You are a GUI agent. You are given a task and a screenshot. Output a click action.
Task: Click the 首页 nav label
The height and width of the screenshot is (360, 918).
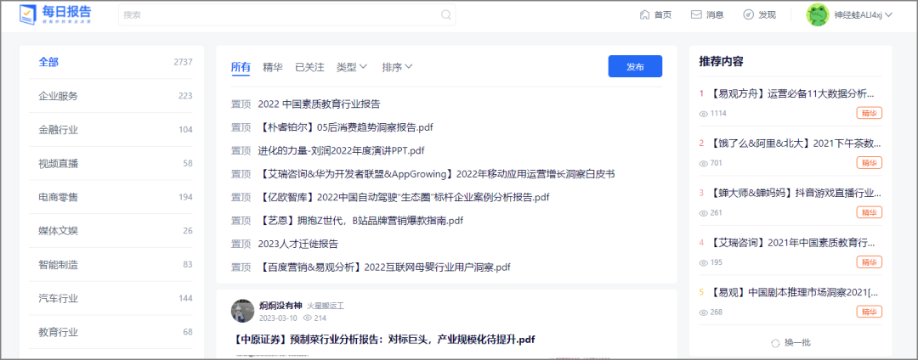663,14
